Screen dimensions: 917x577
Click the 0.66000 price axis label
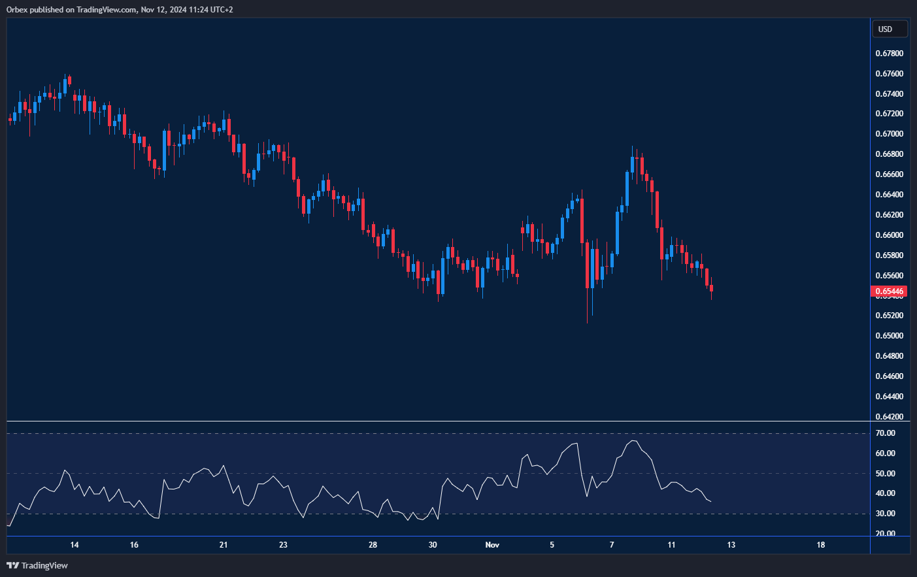pyautogui.click(x=889, y=235)
